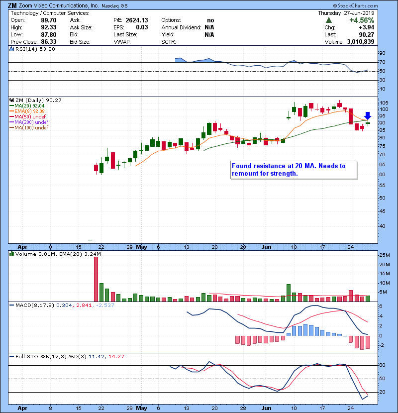Click the Low value 87.80
The height and width of the screenshot is (413, 398).
pyautogui.click(x=49, y=34)
